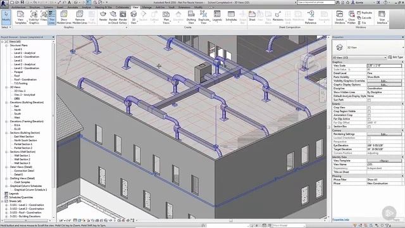
Task: Edit Visibility/Graphics Overrides in Properties
Action: tap(384, 81)
